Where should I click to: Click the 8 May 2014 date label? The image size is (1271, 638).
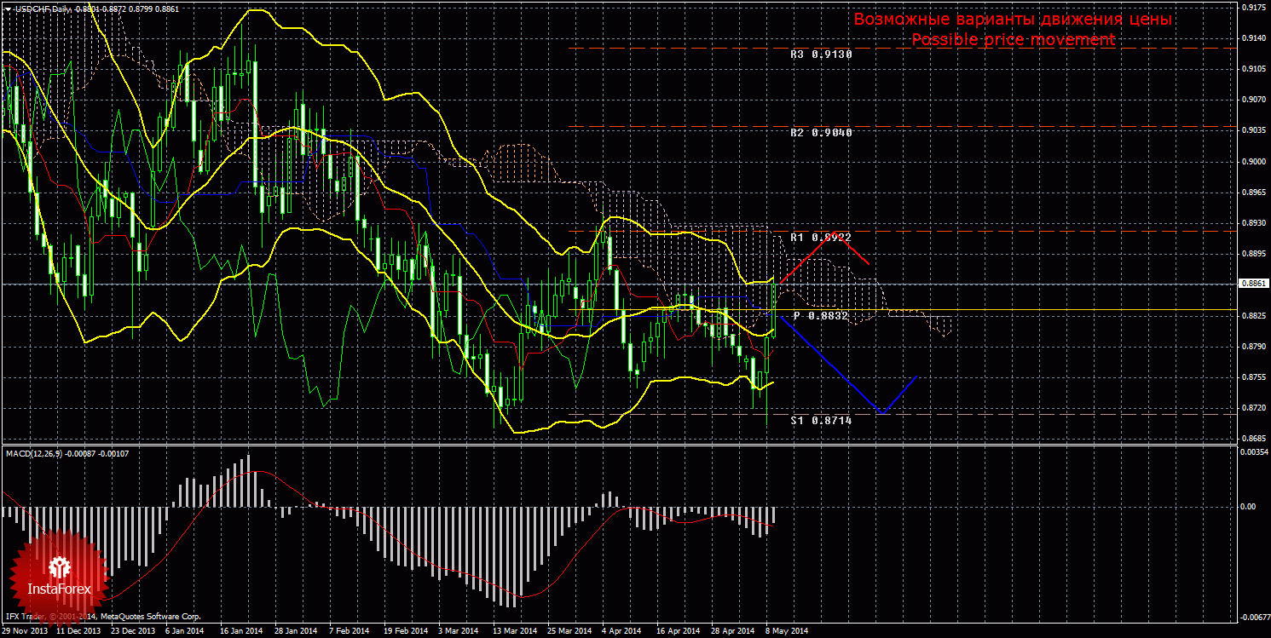pyautogui.click(x=786, y=631)
